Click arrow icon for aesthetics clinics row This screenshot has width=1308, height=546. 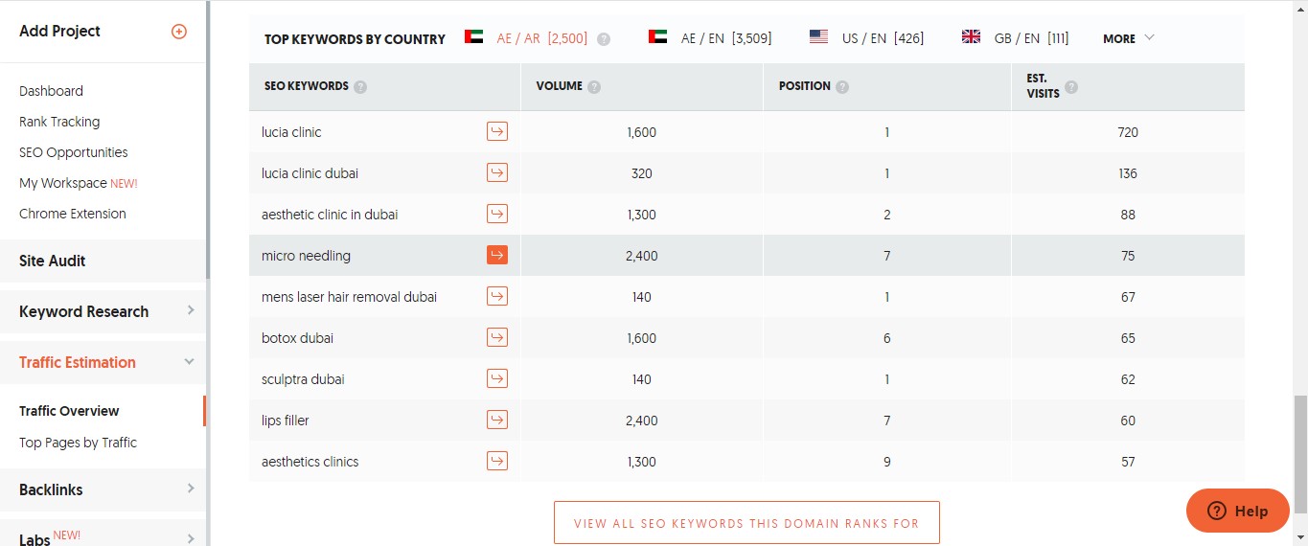click(497, 462)
